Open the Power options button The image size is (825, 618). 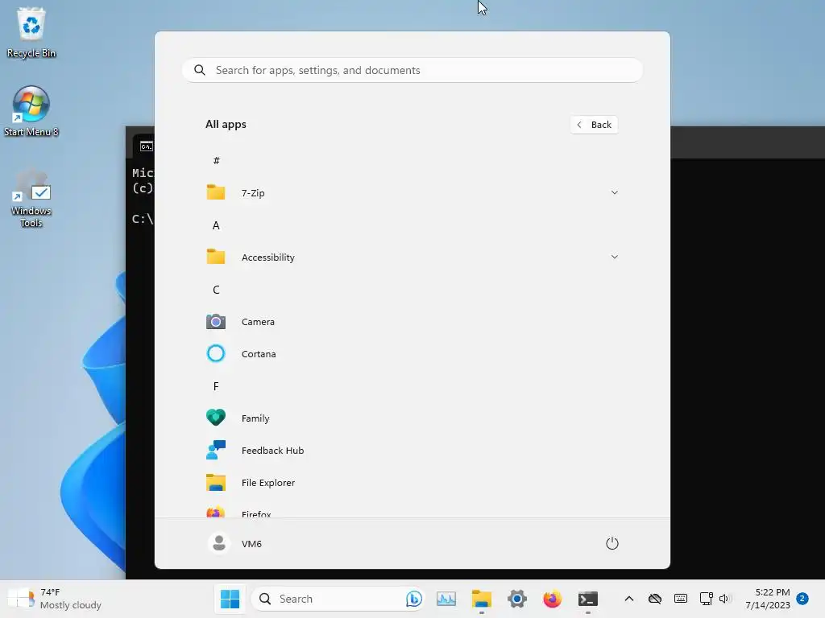tap(612, 543)
